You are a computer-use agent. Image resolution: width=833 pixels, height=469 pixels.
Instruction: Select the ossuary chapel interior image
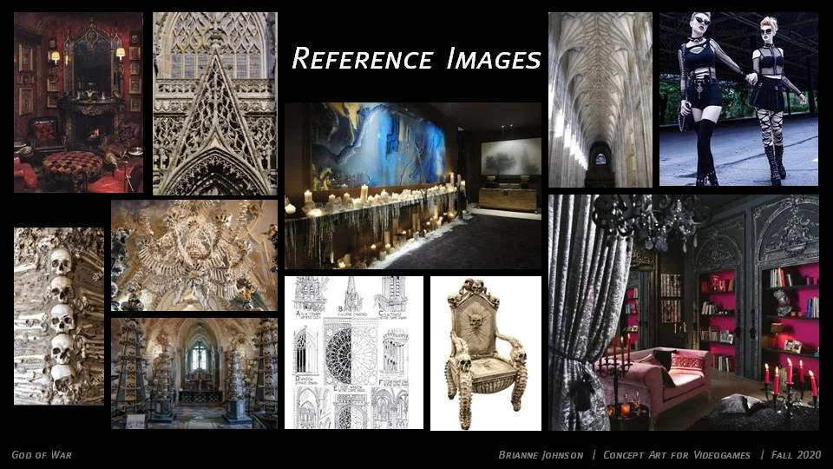pos(193,373)
